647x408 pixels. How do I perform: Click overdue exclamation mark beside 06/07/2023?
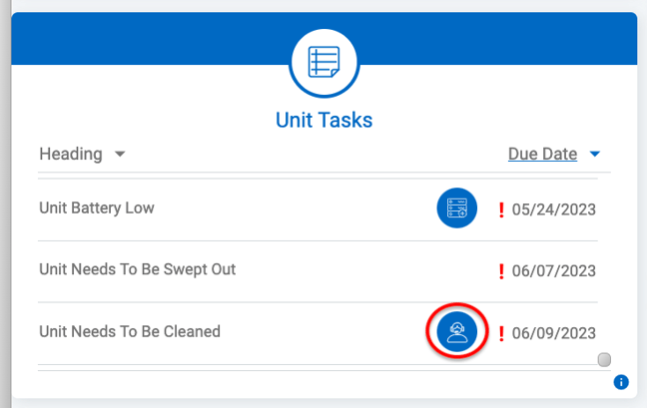501,271
